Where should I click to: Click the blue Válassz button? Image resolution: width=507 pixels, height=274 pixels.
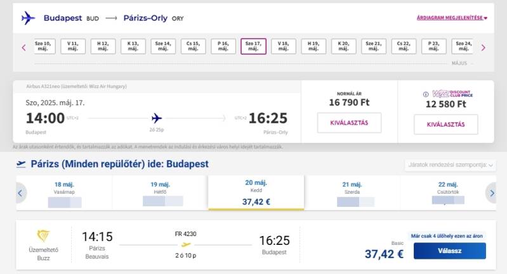click(449, 251)
